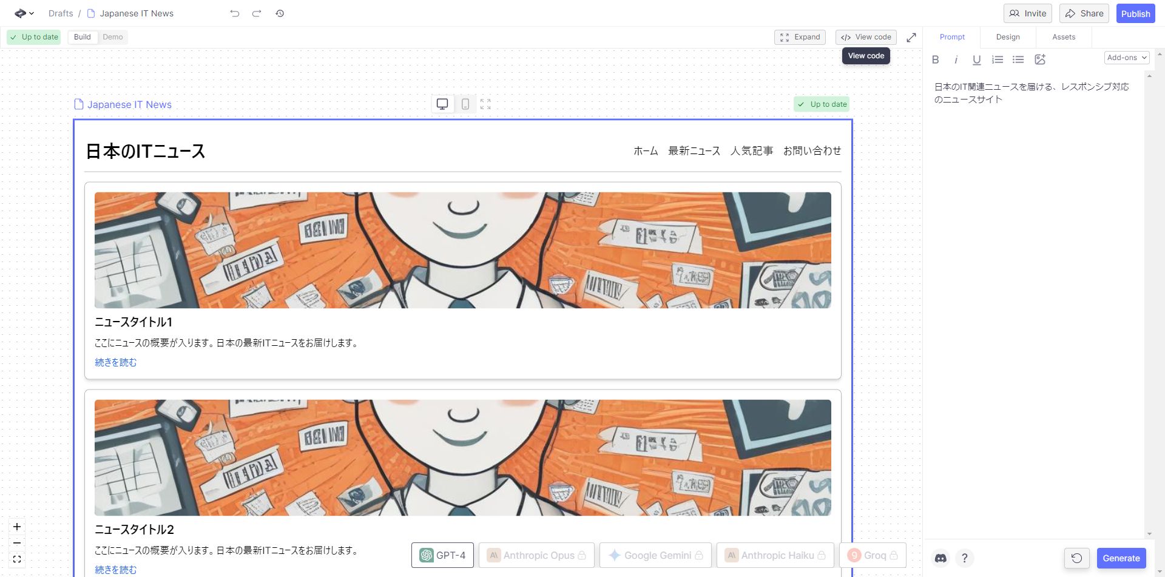Switch to the Demo mode toggle
This screenshot has width=1165, height=577.
pos(112,37)
